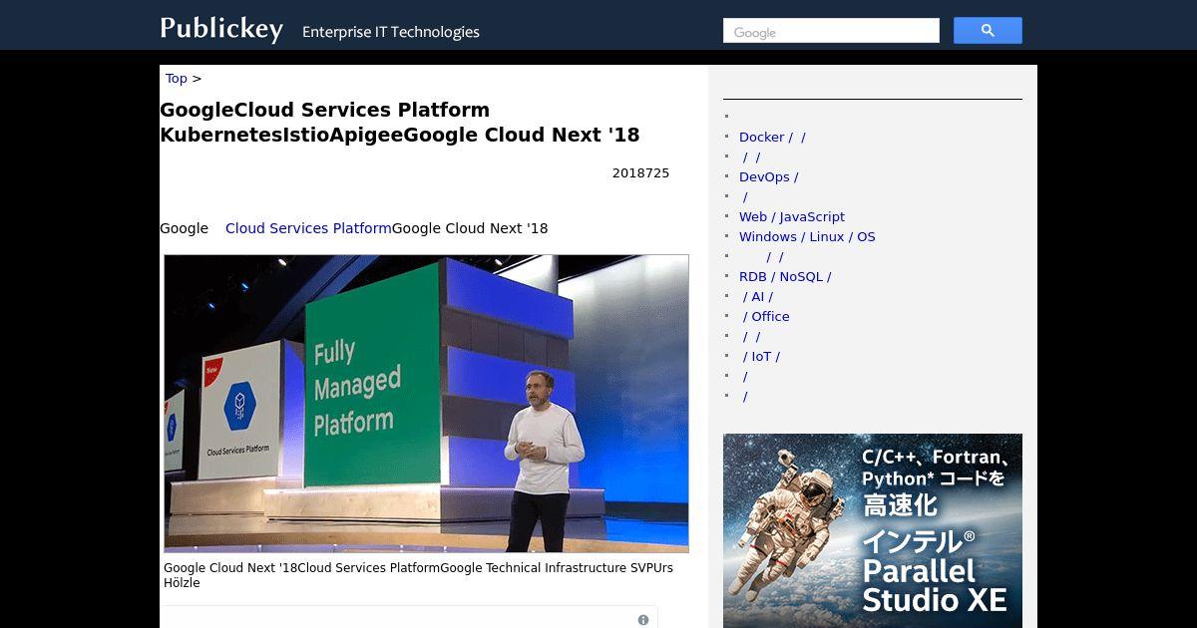Open the Cloud Services Platform link
This screenshot has width=1197, height=628.
[x=308, y=228]
